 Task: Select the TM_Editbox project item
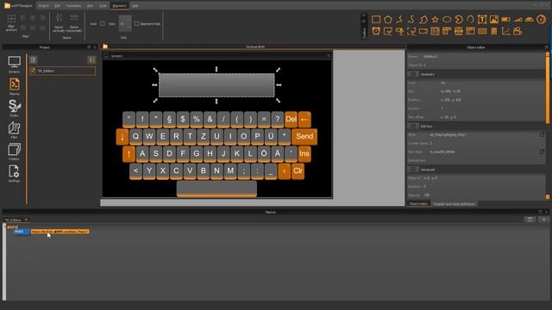click(62, 71)
